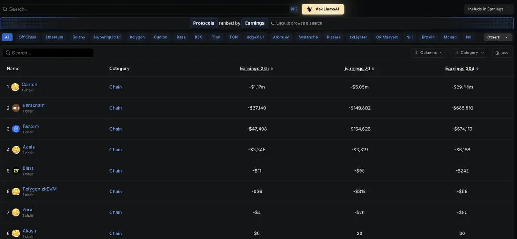Screen dimensions: 517x239
Task: Select the All chains tab
Action: pos(7,37)
